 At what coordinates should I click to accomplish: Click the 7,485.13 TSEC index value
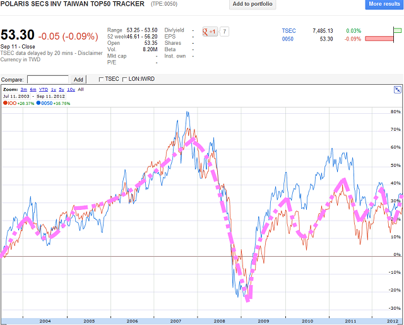click(x=323, y=31)
